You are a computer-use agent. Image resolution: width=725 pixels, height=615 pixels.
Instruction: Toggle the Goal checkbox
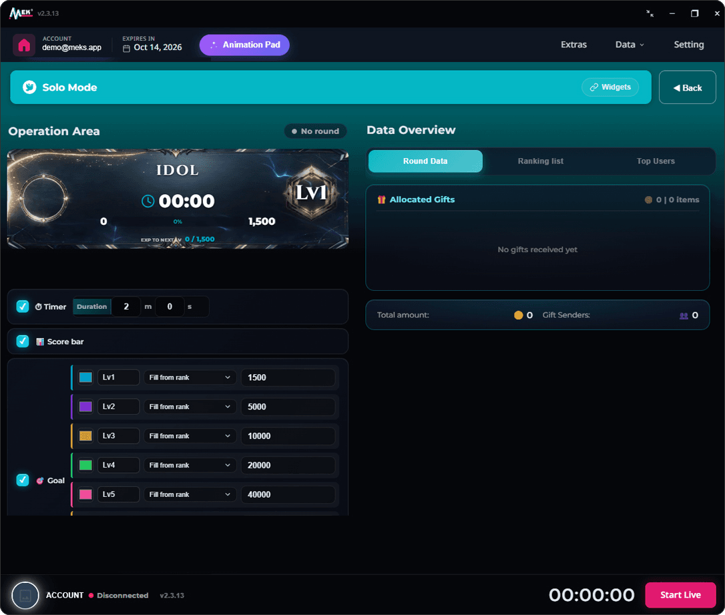23,480
